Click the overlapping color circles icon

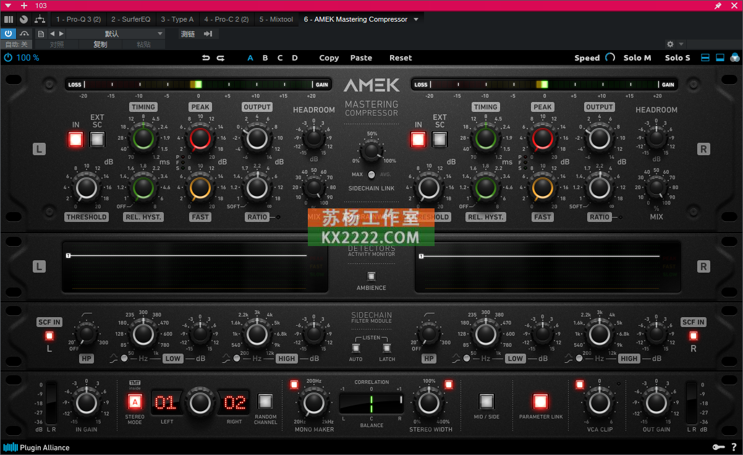click(x=734, y=57)
